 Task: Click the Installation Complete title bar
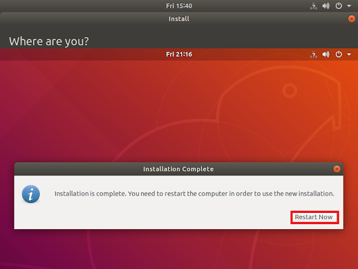pos(178,169)
